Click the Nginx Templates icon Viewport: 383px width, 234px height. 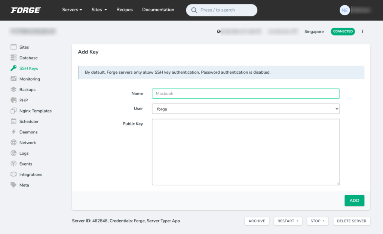pos(13,111)
